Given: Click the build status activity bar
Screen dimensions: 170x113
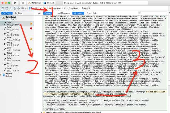Looking at the screenshot, I should click(x=105, y=3).
